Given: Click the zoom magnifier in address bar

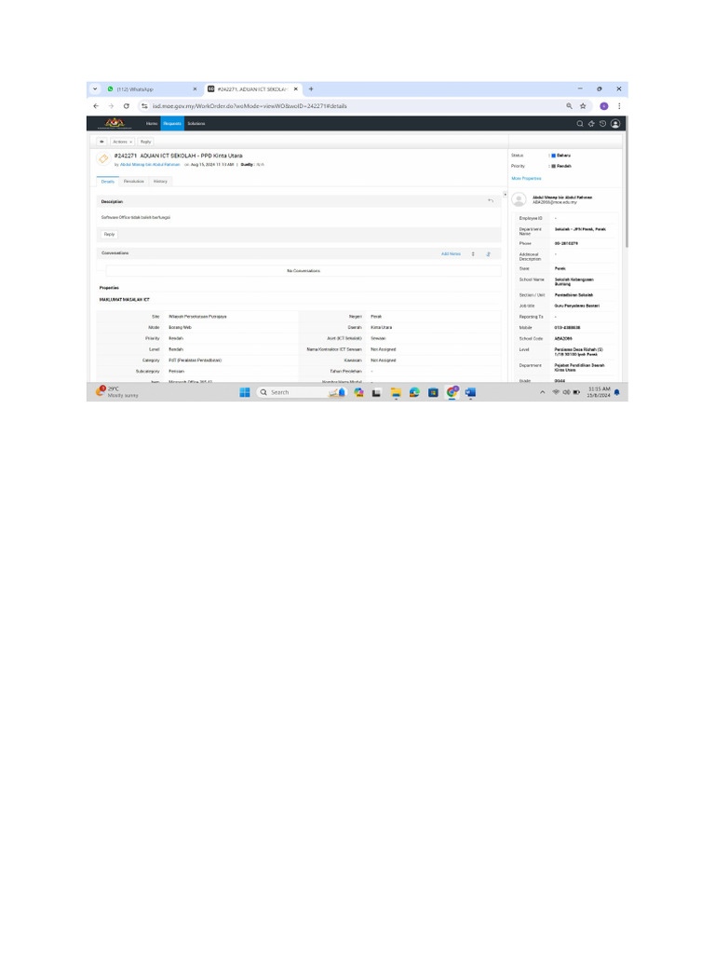Looking at the screenshot, I should point(569,106).
